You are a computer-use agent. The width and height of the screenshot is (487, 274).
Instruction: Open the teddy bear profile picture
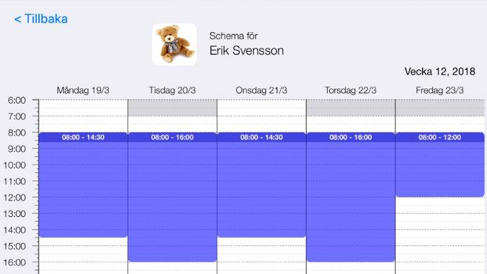click(174, 45)
